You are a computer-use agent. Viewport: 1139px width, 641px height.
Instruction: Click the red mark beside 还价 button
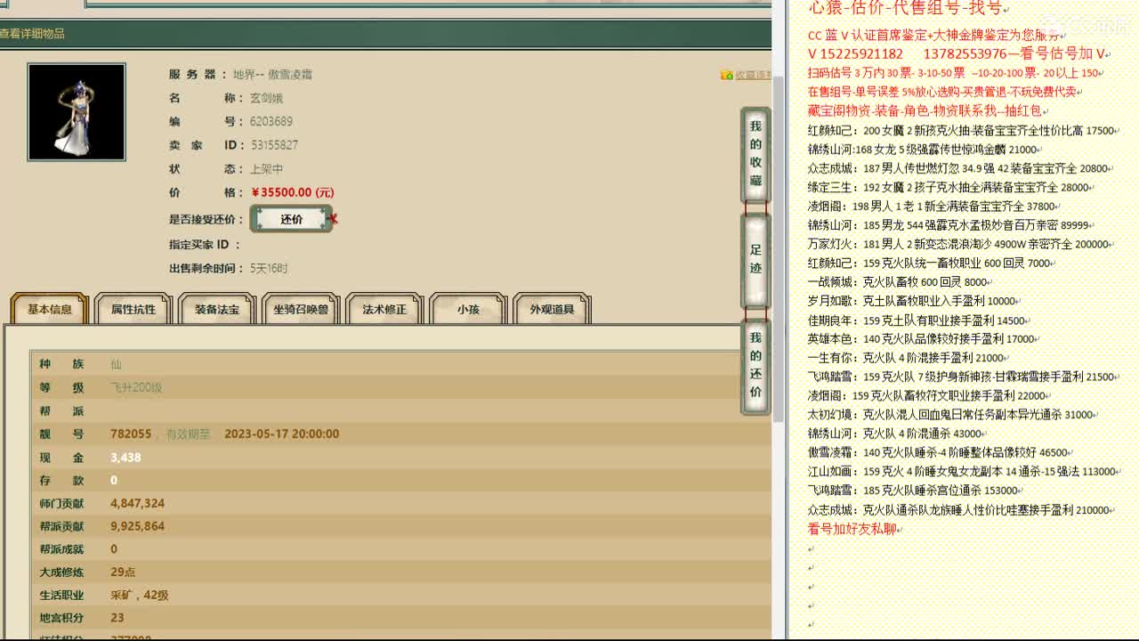click(334, 219)
